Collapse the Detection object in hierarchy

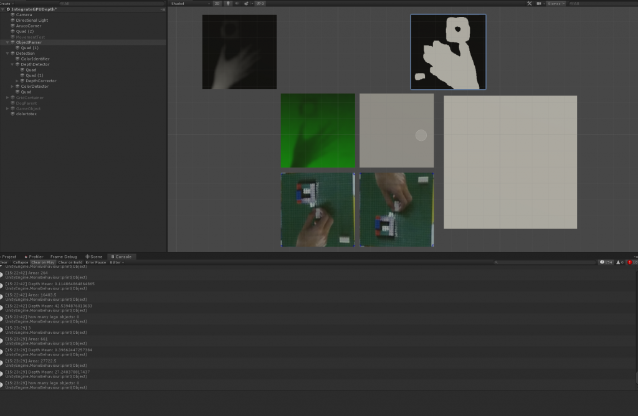tap(7, 54)
